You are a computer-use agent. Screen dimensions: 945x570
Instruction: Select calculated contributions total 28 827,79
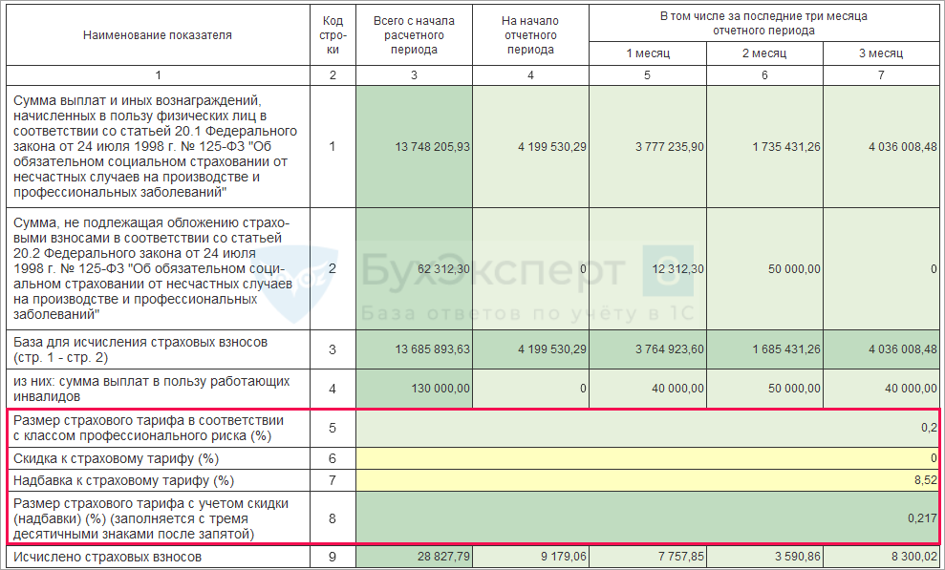click(414, 556)
